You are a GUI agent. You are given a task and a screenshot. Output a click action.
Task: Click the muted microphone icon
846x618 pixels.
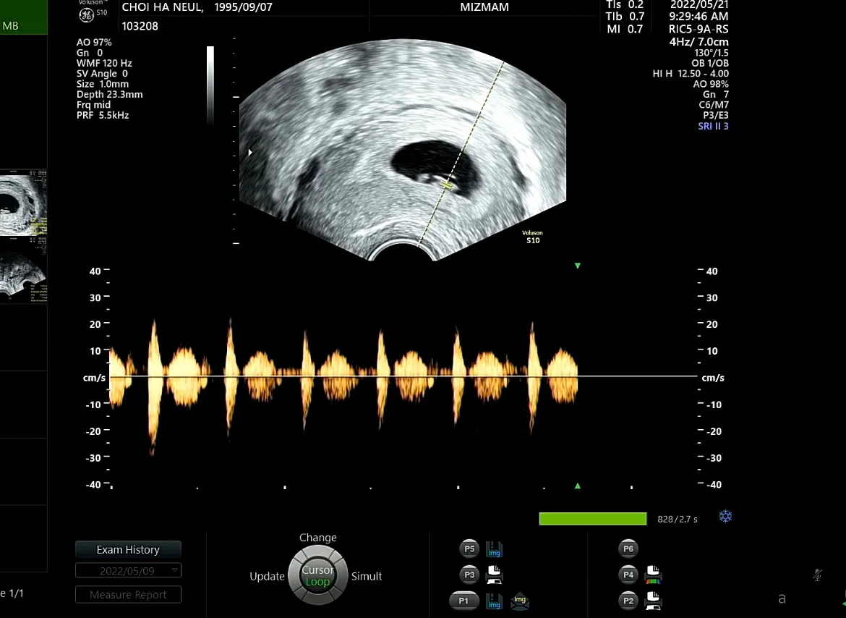(x=817, y=575)
